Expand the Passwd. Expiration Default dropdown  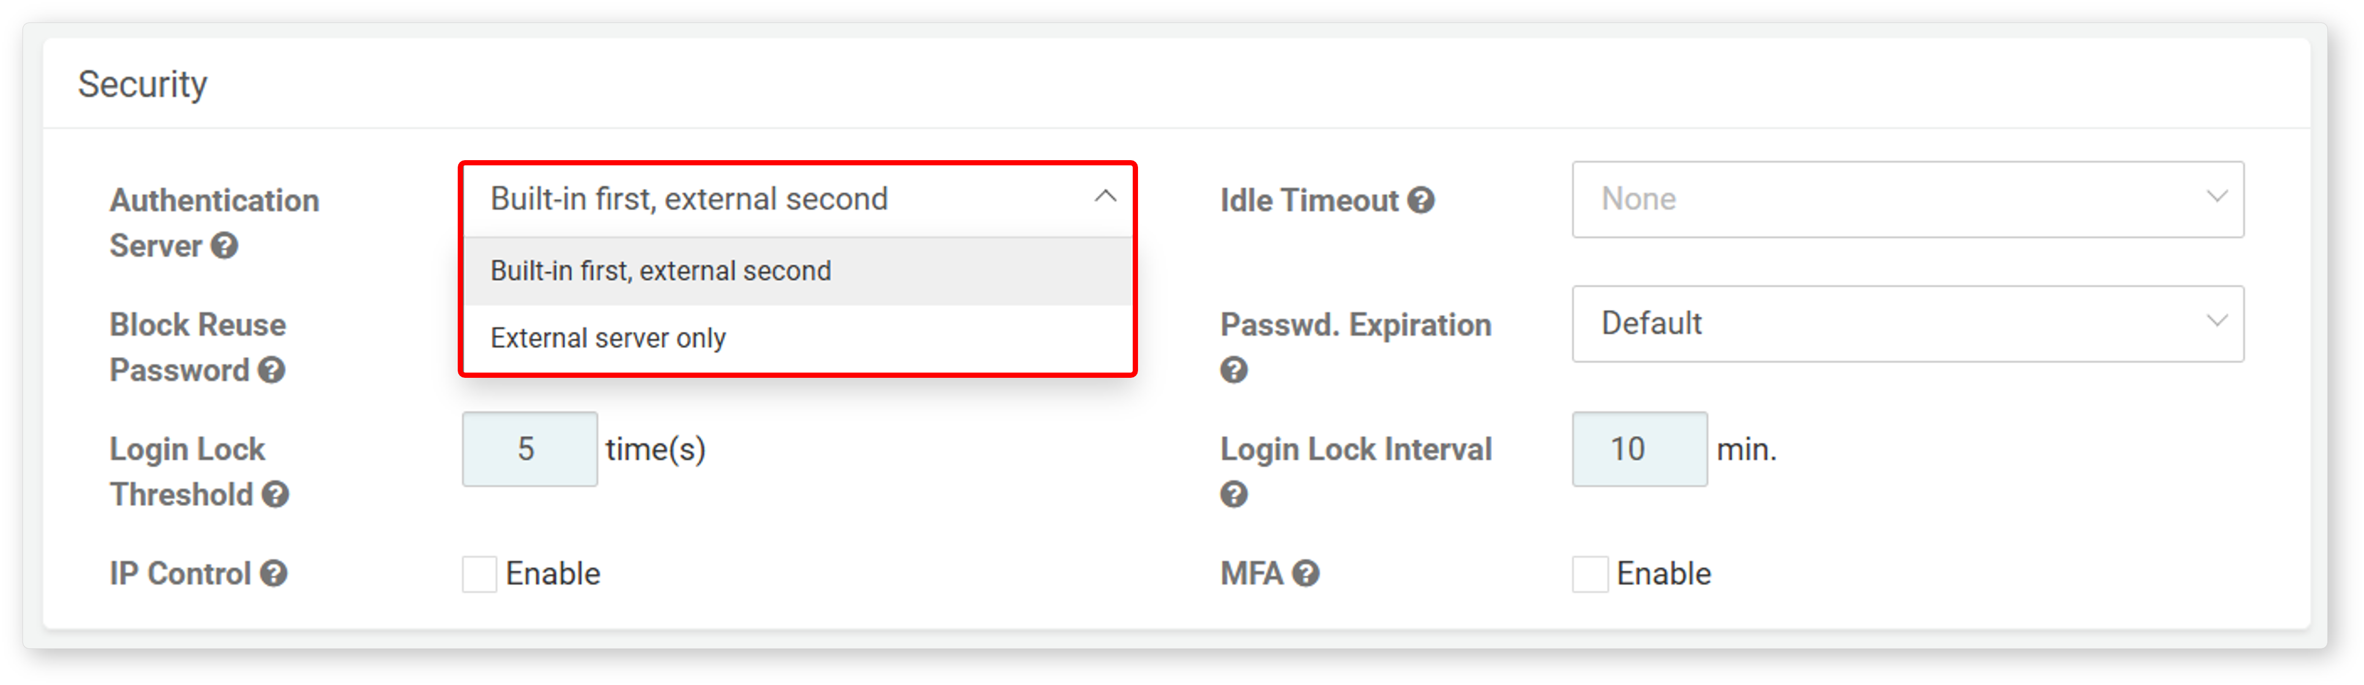[1908, 323]
